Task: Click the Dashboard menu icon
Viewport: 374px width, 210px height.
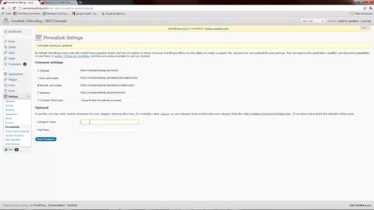Action: [x=6, y=32]
